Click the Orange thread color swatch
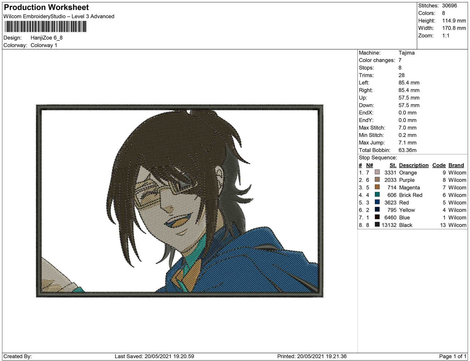The width and height of the screenshot is (470, 361). coord(377,172)
